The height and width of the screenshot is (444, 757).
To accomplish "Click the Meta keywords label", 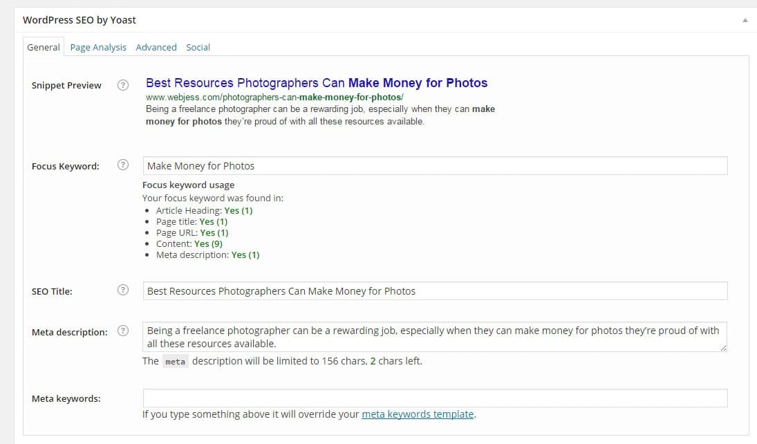I will (66, 398).
